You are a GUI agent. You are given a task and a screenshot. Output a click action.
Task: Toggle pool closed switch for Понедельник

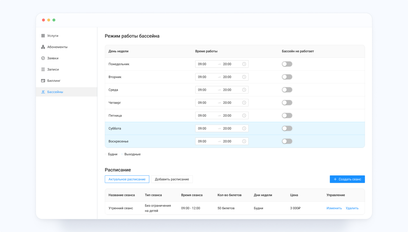[x=287, y=64]
